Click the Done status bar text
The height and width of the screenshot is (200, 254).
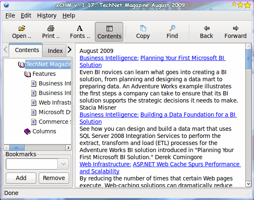tap(11, 193)
